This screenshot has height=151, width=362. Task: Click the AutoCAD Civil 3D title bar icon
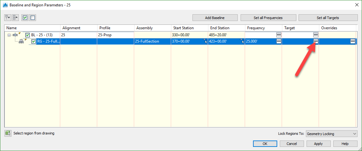click(5, 5)
